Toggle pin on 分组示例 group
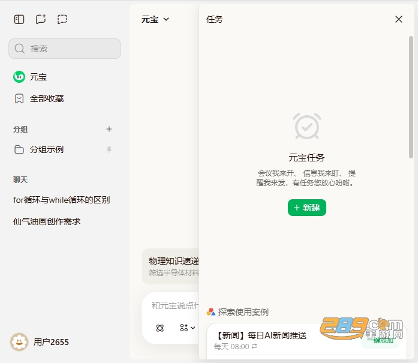Screen dimensions: 418x363 pos(109,149)
